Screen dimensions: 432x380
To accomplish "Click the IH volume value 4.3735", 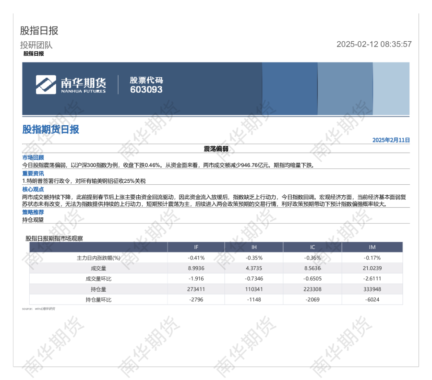I will point(254,268).
